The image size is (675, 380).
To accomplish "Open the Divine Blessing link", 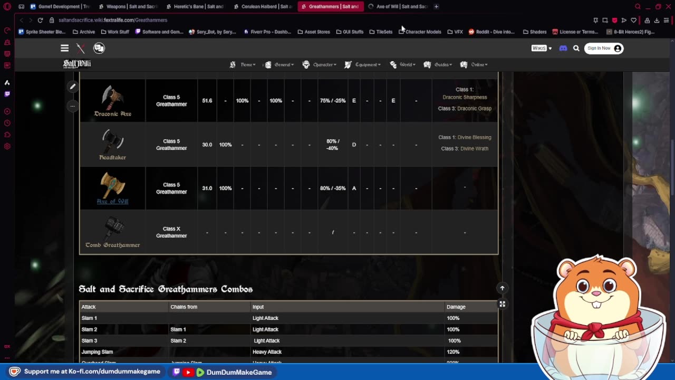I will pos(474,137).
